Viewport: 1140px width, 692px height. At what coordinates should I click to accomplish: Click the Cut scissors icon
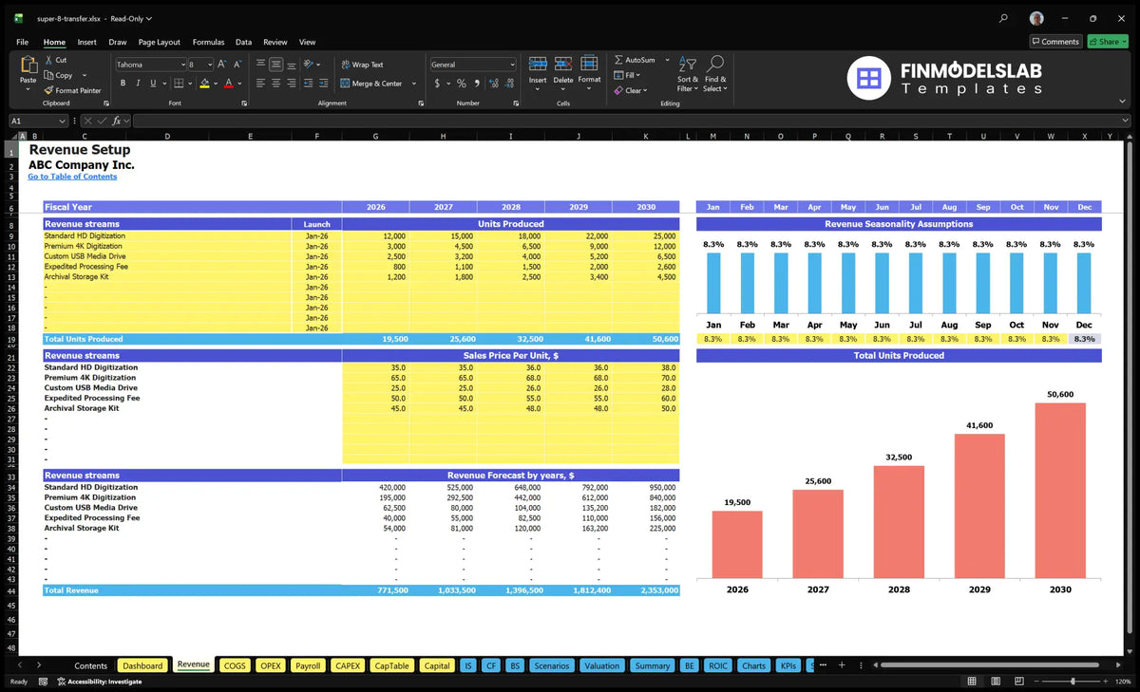click(x=48, y=60)
